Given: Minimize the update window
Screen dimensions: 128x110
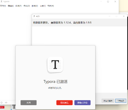Looking at the screenshot, I should 109,16.
